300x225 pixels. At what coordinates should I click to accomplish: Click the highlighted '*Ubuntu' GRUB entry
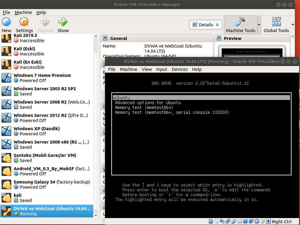[x=201, y=98]
